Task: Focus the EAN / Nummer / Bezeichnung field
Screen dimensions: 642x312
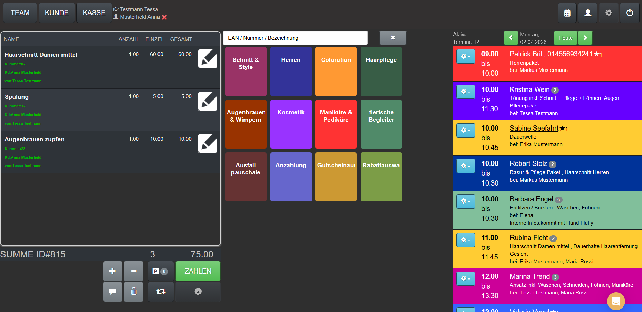Action: pos(295,38)
